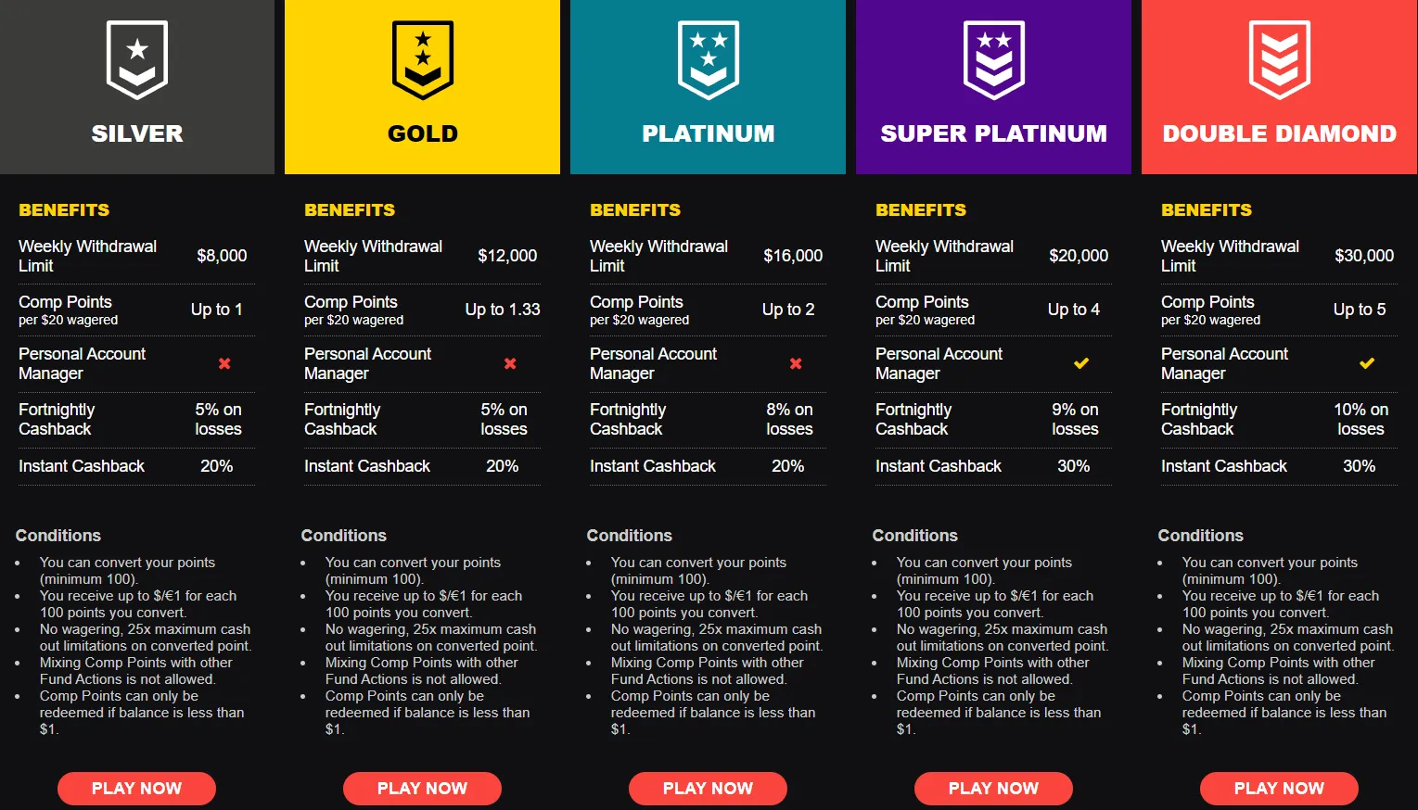
Task: Click the DOUBLE DIAMOND tier heading text
Action: coord(1280,133)
